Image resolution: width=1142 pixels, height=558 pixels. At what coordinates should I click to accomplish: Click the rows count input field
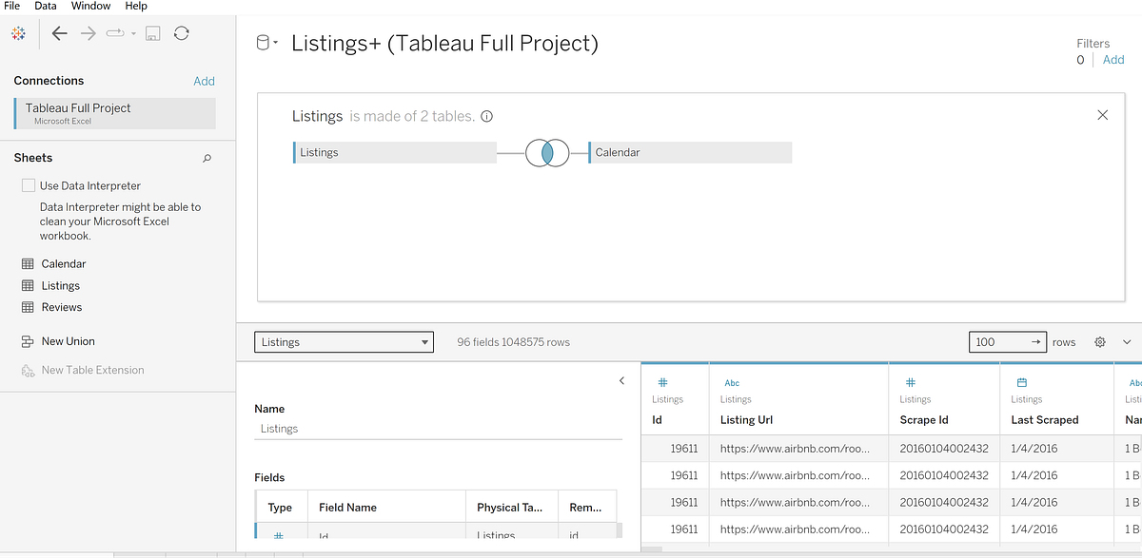tap(999, 342)
